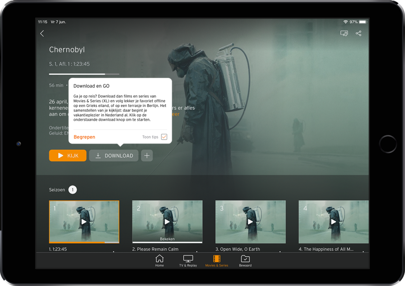
Task: Open the cast to screen icon
Action: click(344, 33)
